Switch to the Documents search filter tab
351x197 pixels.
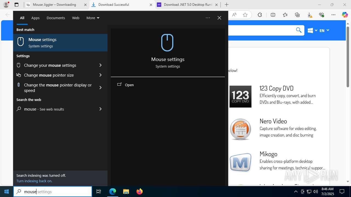click(x=56, y=18)
